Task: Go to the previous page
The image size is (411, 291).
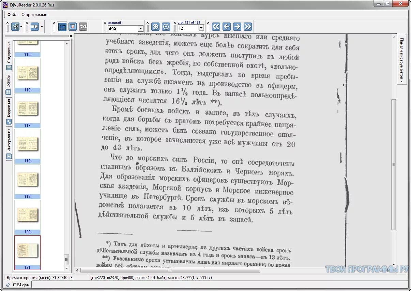Action: click(227, 26)
